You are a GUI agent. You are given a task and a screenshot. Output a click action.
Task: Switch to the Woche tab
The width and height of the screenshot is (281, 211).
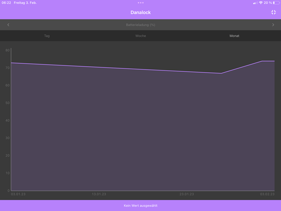click(140, 36)
